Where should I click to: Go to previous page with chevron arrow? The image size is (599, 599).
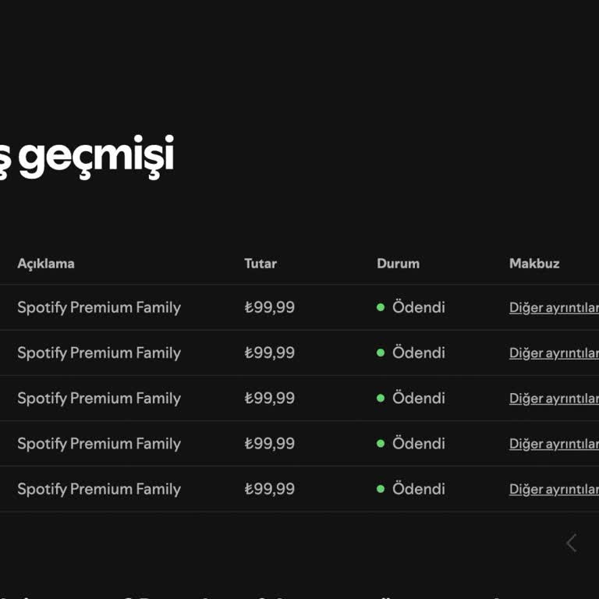pyautogui.click(x=571, y=543)
